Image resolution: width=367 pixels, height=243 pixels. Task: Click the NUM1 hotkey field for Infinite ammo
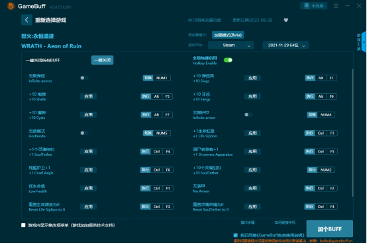[x=162, y=78]
